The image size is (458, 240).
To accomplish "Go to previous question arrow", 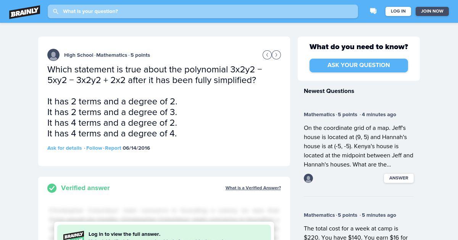I will [x=267, y=55].
